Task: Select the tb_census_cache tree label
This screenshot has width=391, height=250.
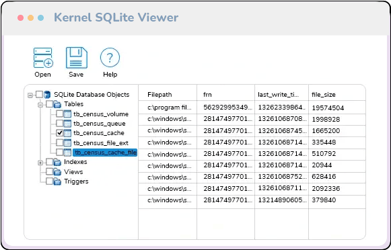Action: (99, 133)
